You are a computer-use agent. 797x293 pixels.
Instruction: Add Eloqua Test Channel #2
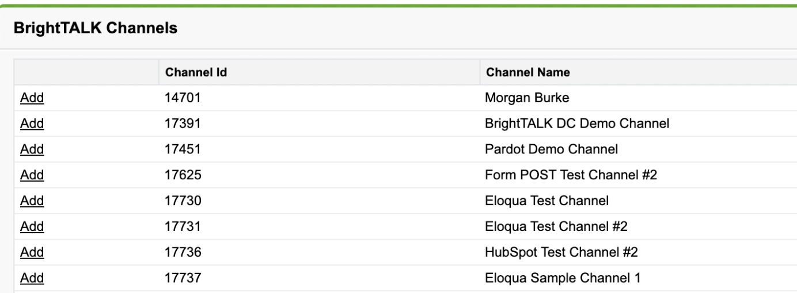32,227
